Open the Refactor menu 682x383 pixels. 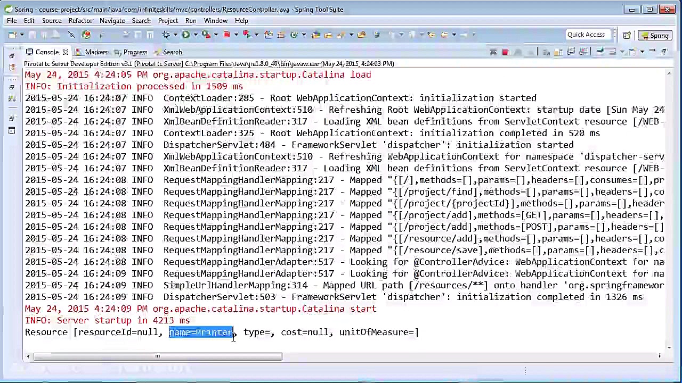pos(80,21)
